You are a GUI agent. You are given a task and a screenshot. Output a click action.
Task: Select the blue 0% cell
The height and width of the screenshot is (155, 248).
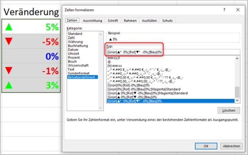click(31, 56)
